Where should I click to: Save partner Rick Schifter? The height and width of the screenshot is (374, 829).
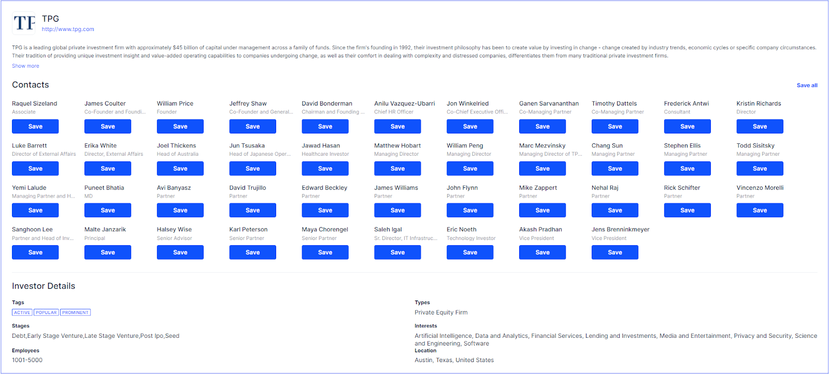pyautogui.click(x=688, y=211)
